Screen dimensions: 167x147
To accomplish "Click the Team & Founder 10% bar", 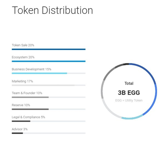I will click(x=49, y=97).
